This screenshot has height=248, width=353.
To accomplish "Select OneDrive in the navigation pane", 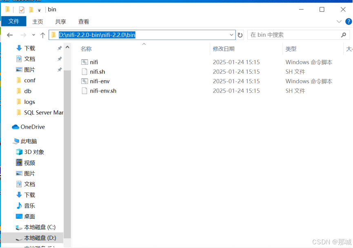I will pos(33,127).
